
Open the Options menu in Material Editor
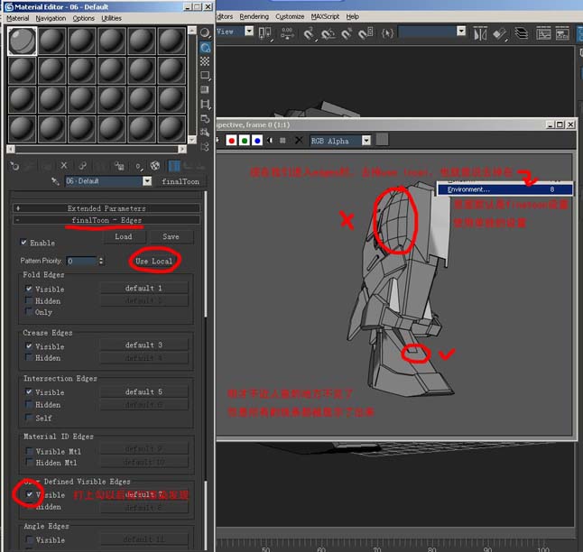click(83, 18)
